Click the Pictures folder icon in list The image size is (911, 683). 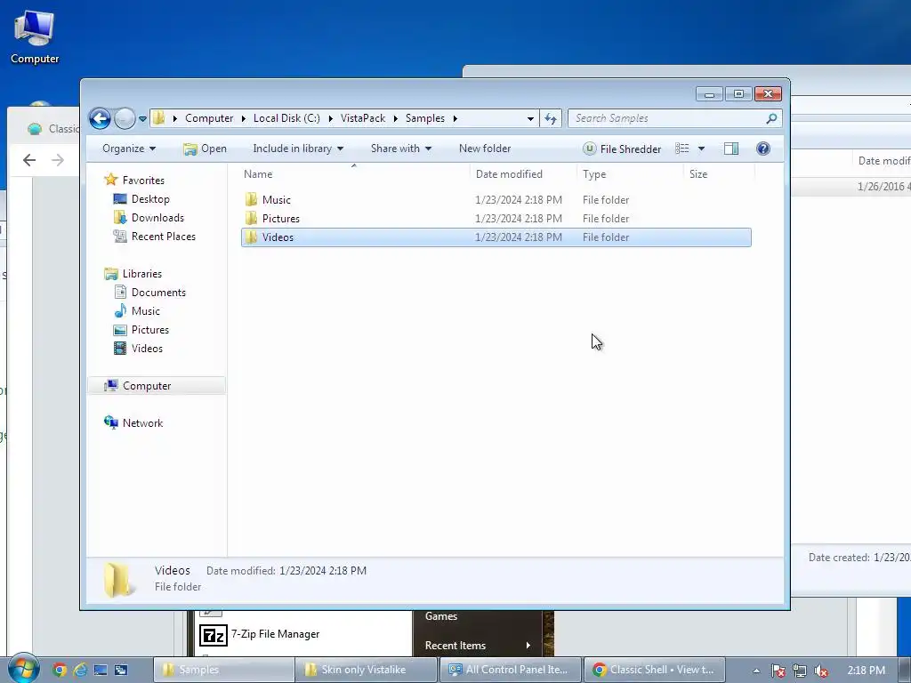pyautogui.click(x=251, y=219)
